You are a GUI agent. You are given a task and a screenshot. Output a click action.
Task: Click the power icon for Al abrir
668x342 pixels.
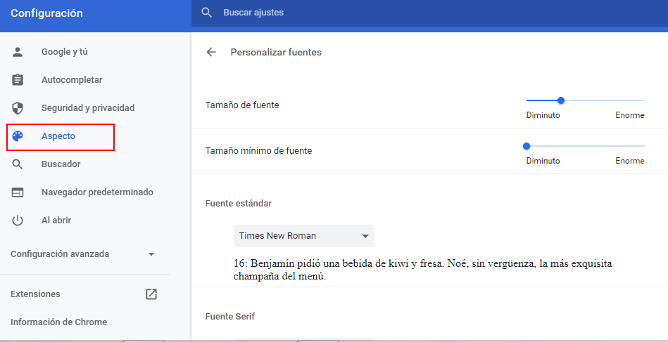click(x=18, y=221)
